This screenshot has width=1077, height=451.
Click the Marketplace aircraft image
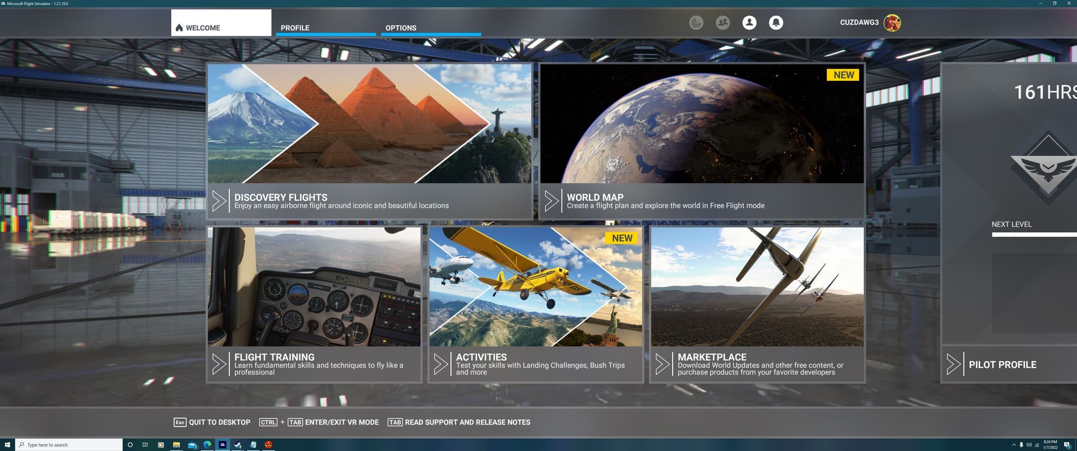pyautogui.click(x=757, y=287)
